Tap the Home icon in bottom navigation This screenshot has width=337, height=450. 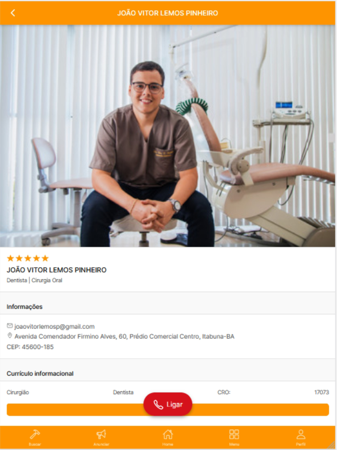[168, 437]
